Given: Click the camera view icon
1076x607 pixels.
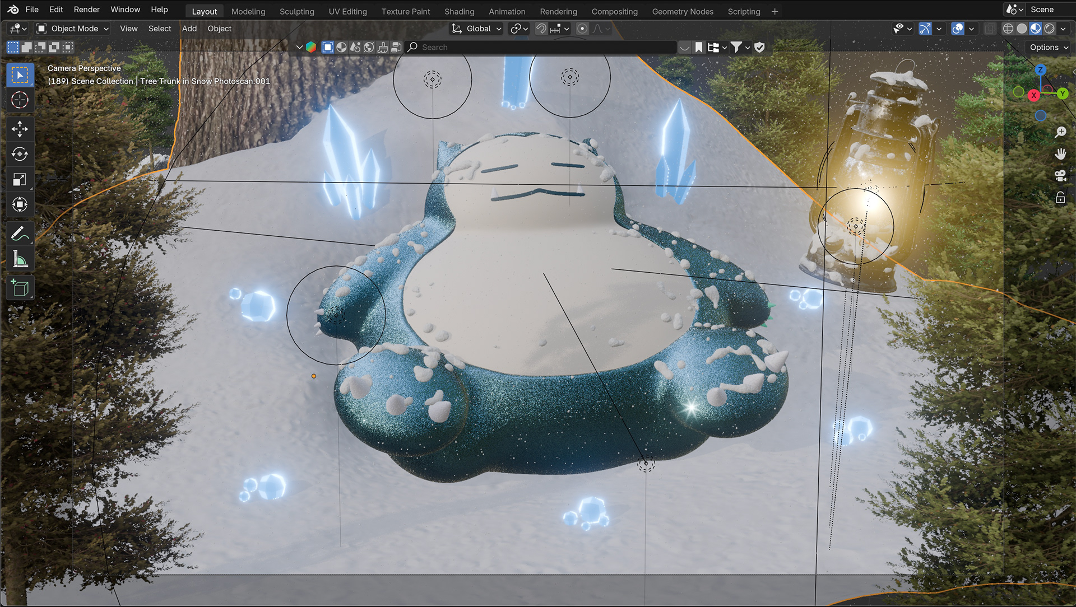Looking at the screenshot, I should [x=1060, y=176].
